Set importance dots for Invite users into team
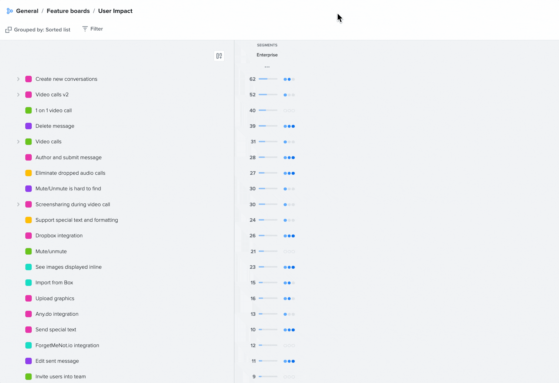This screenshot has height=383, width=559. coord(289,377)
